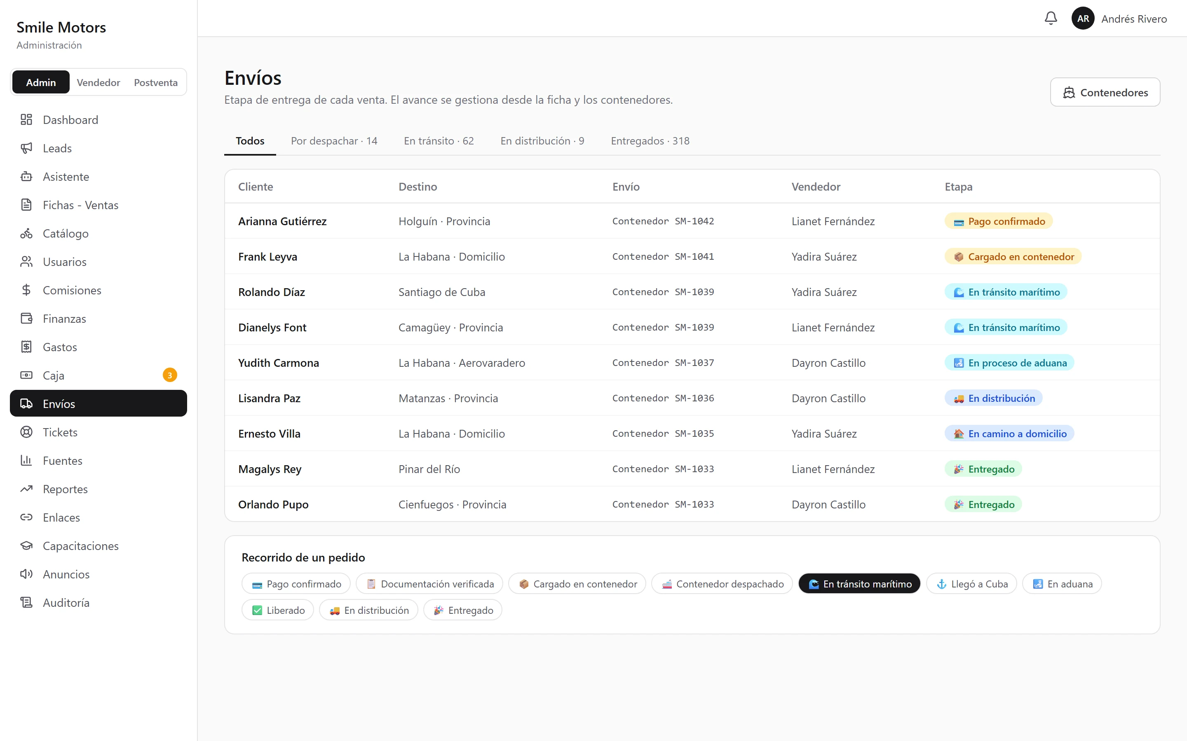Select the En distribución · 9 tab
Image resolution: width=1187 pixels, height=741 pixels.
(x=542, y=141)
